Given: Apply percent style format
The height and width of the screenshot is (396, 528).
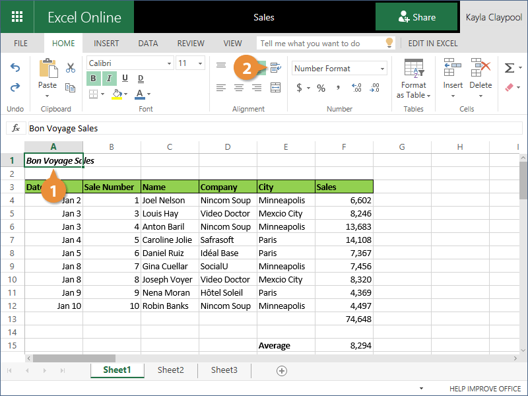Looking at the screenshot, I should (x=321, y=88).
